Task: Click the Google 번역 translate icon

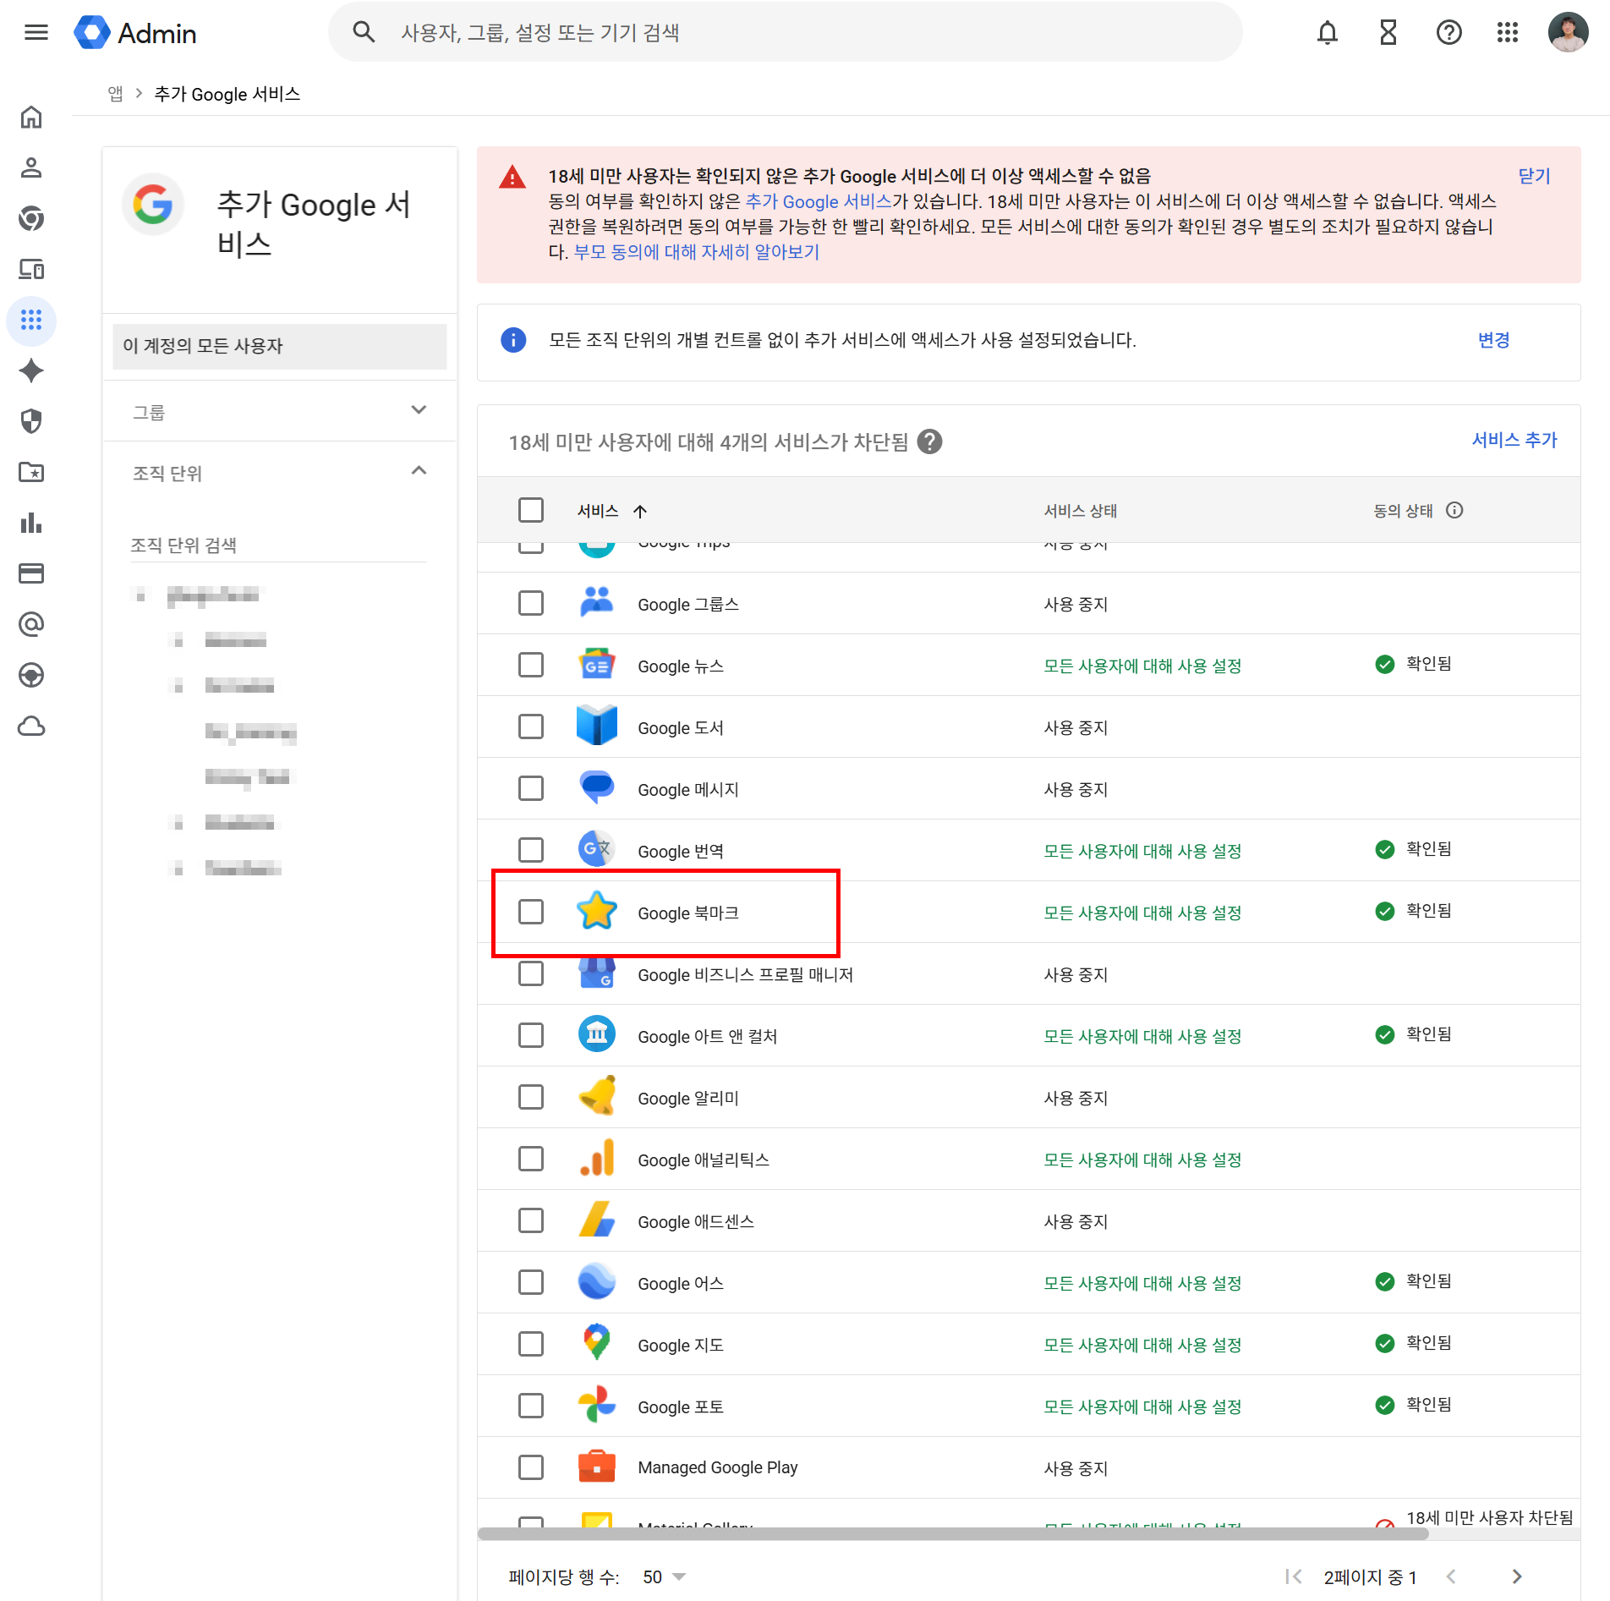Action: coord(597,848)
